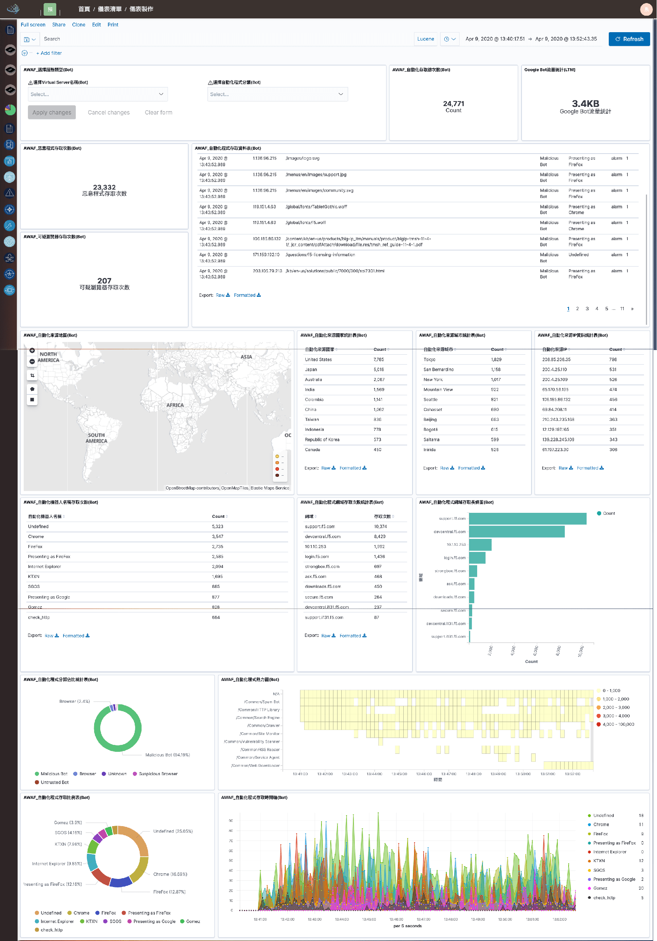Open the time picker quick menu dropdown
Screen dimensions: 657x941
coord(450,39)
